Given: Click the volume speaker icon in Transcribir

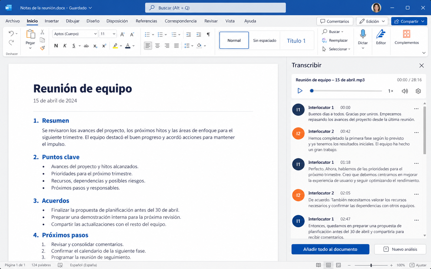Looking at the screenshot, I should [405, 91].
